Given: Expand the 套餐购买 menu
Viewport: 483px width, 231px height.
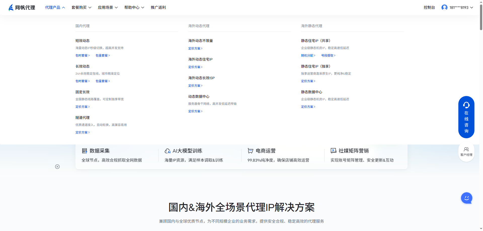Looking at the screenshot, I should point(82,8).
